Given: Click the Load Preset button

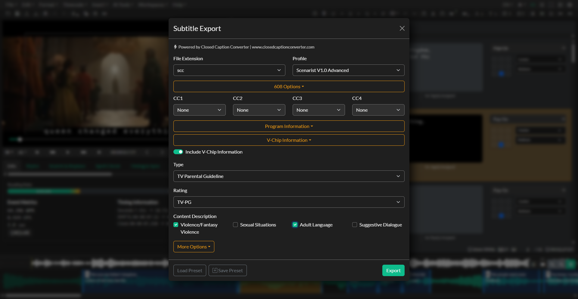Looking at the screenshot, I should [189, 270].
